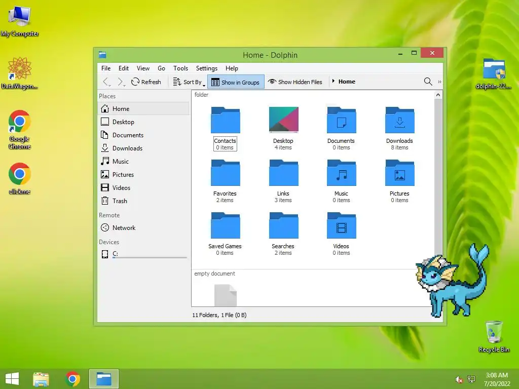The image size is (519, 389).
Task: Select the Searches folder icon
Action: pos(283,225)
